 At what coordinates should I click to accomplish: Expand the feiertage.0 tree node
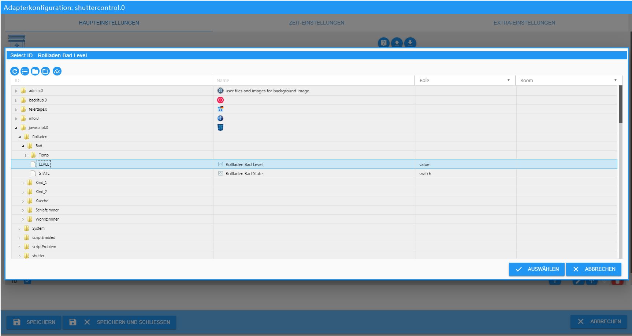[16, 110]
